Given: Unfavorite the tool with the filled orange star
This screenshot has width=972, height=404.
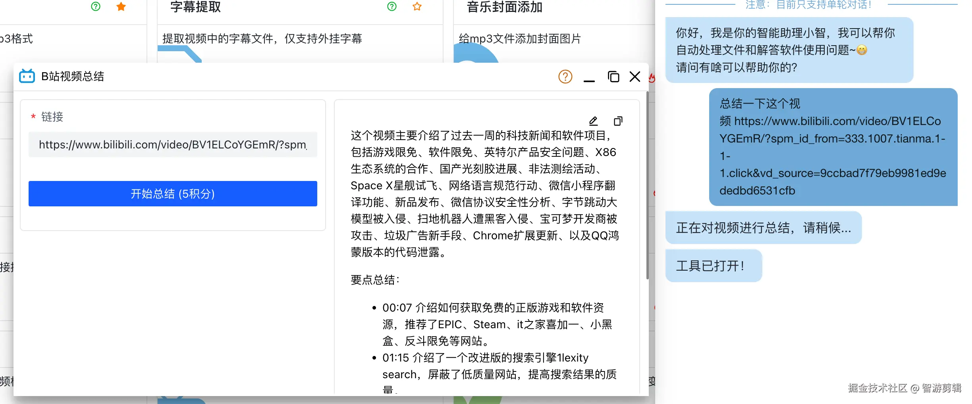Looking at the screenshot, I should (x=121, y=6).
